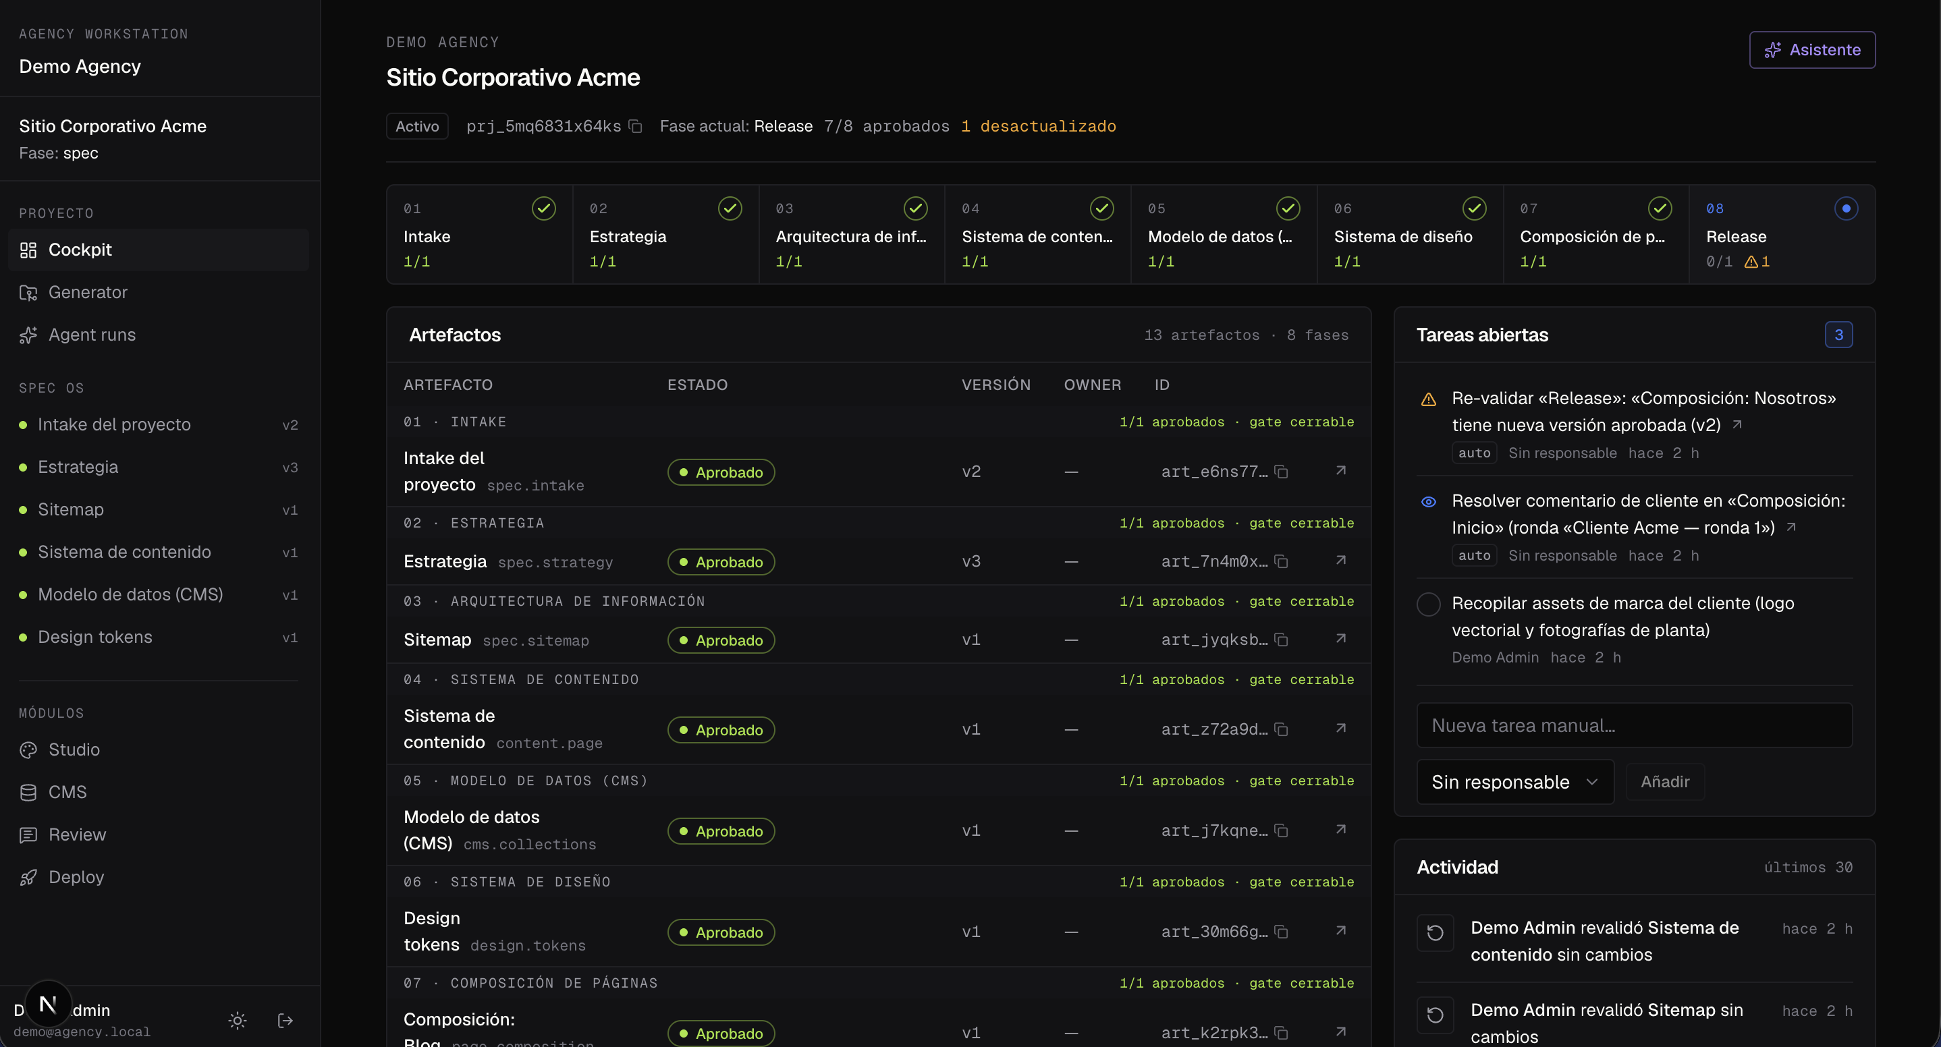Copy artifact ID art_e6ns77…
Screen dimensions: 1941x1047
pos(1281,472)
